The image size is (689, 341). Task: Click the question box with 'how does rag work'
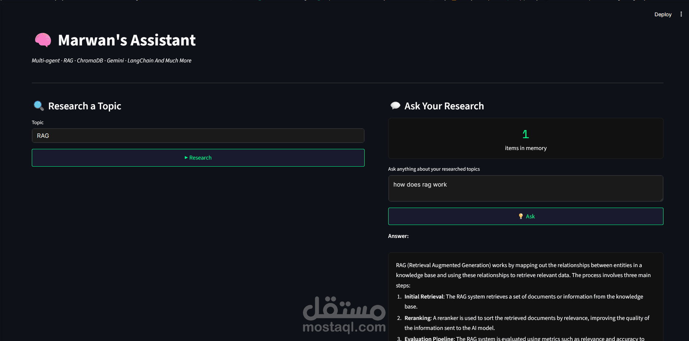526,188
